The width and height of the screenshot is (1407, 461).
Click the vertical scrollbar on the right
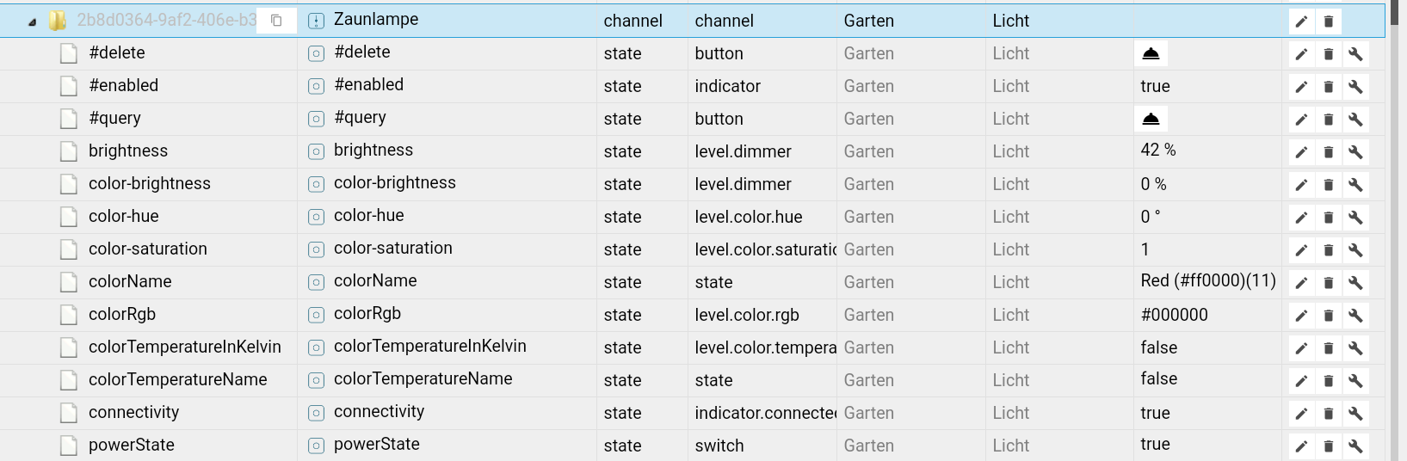coord(1397,258)
